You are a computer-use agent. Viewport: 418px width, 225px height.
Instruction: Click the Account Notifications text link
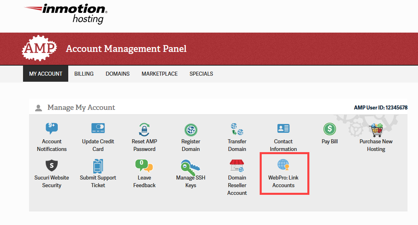tap(52, 145)
